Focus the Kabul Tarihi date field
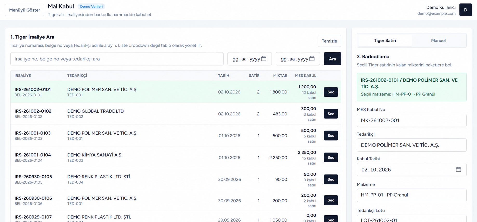Image resolution: width=477 pixels, height=222 pixels. [x=412, y=170]
